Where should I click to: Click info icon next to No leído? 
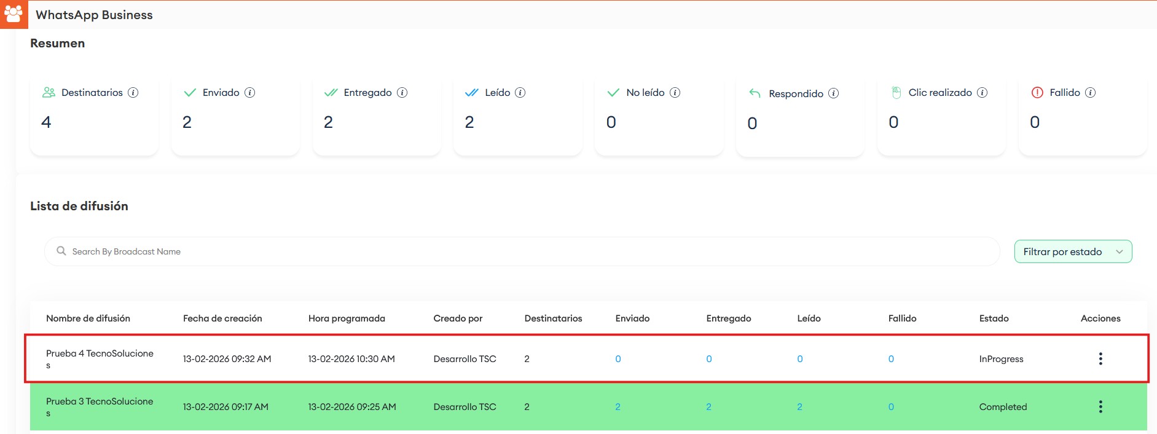(675, 93)
